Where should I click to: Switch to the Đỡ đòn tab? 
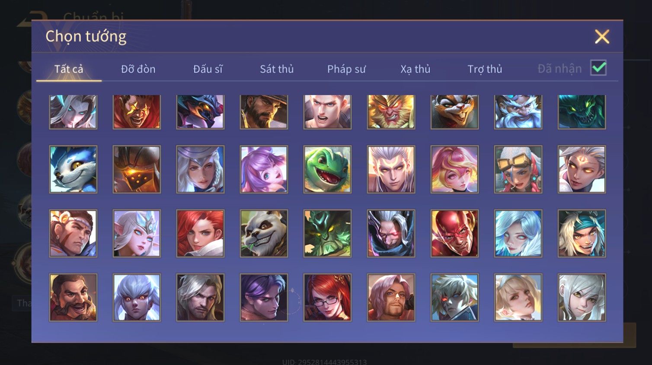pyautogui.click(x=138, y=69)
